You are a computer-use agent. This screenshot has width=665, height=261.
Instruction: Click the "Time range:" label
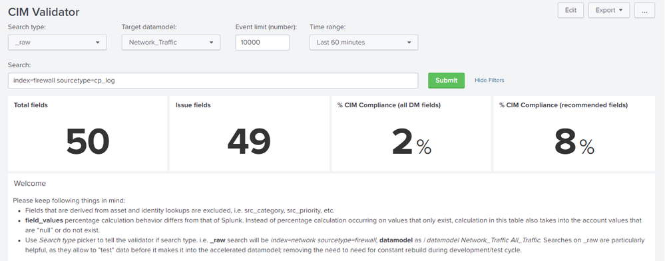pos(328,27)
